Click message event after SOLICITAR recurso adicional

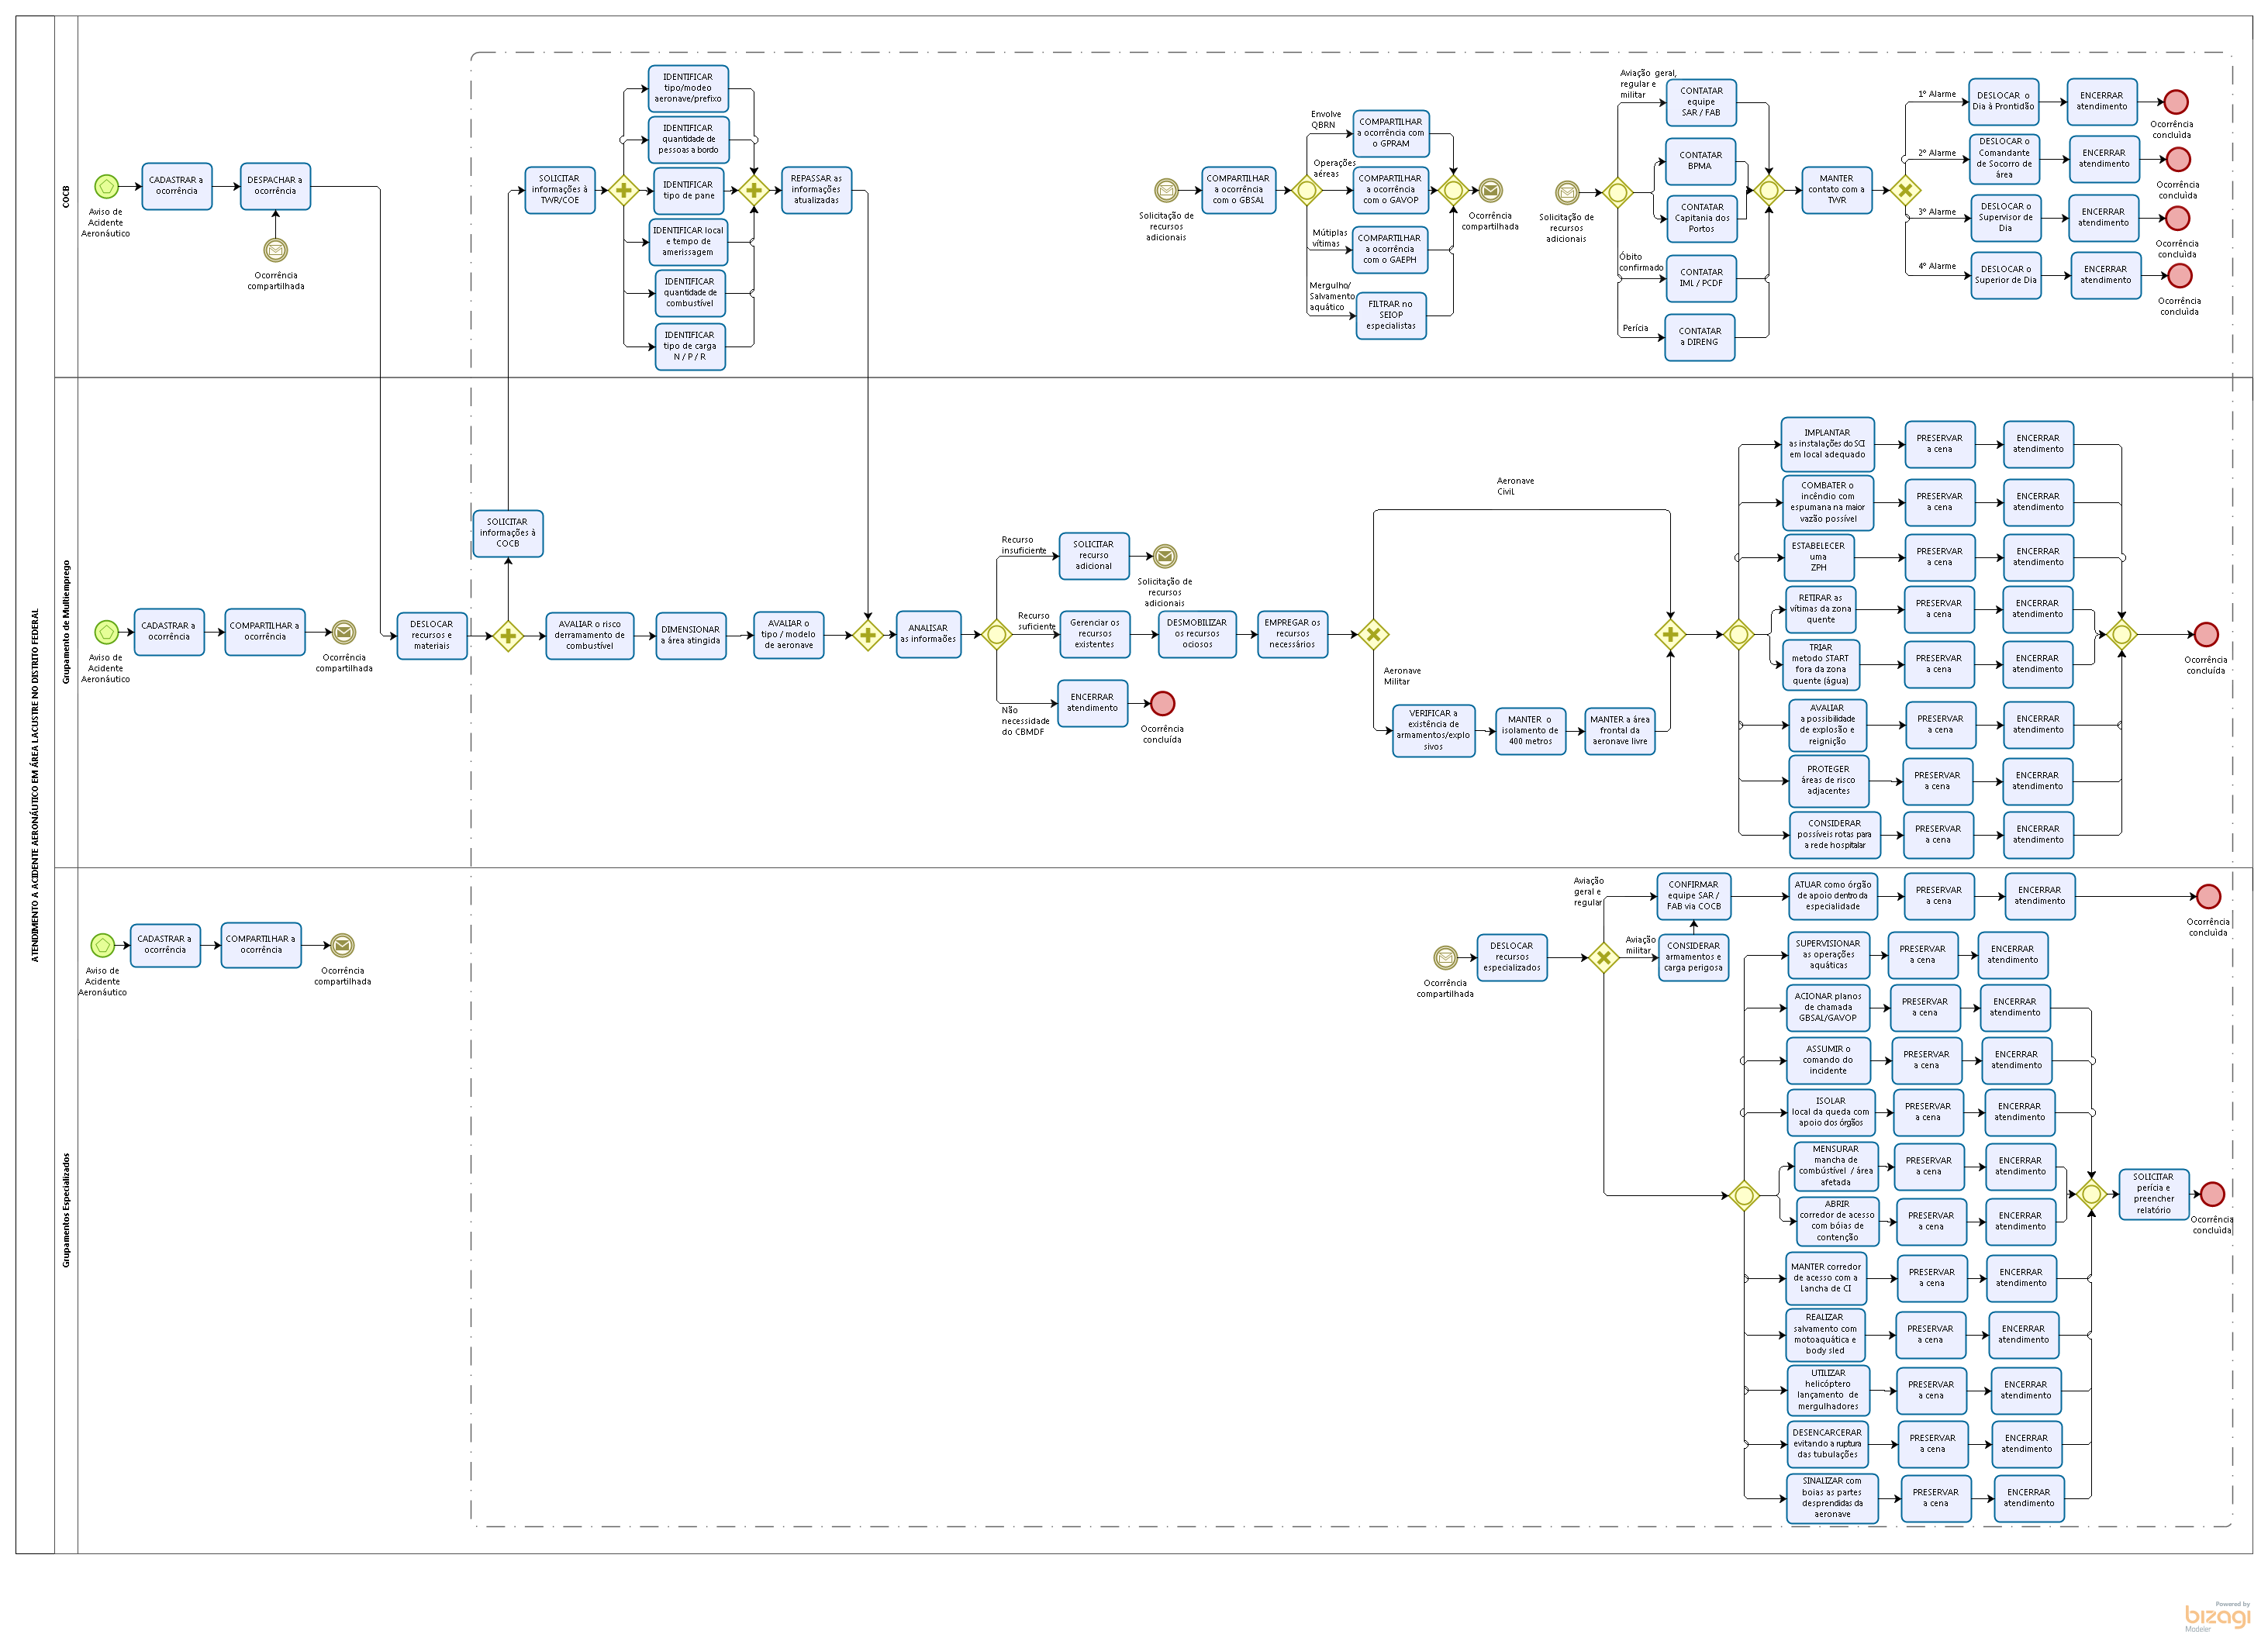(1165, 556)
